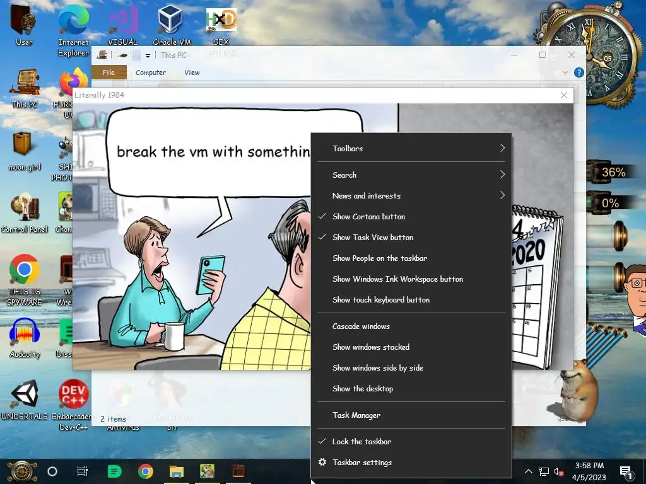Launch the Unity shortcut labeled UNDERTALE
Viewport: 646px width, 484px height.
click(x=25, y=399)
